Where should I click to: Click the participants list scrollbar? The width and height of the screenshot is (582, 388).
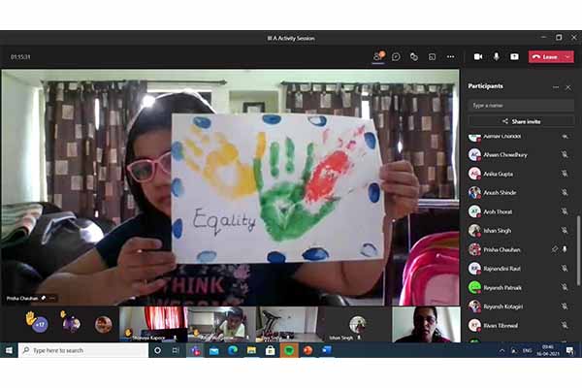(578, 250)
